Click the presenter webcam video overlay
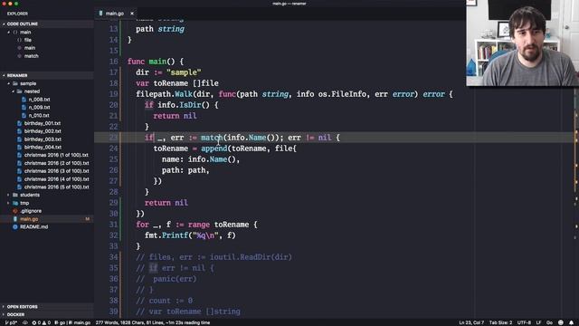 pos(522,43)
